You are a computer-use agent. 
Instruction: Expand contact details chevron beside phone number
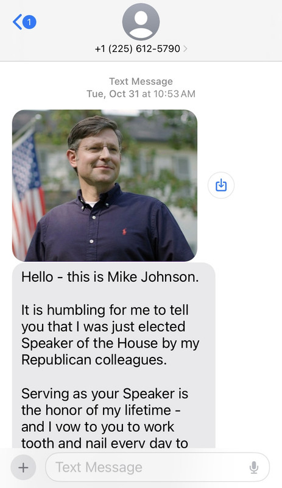click(185, 49)
